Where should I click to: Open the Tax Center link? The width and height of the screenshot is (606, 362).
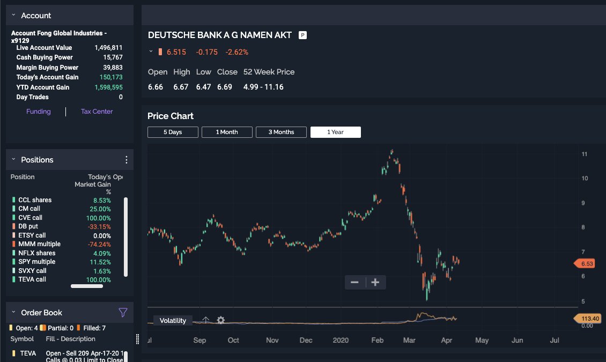point(97,111)
